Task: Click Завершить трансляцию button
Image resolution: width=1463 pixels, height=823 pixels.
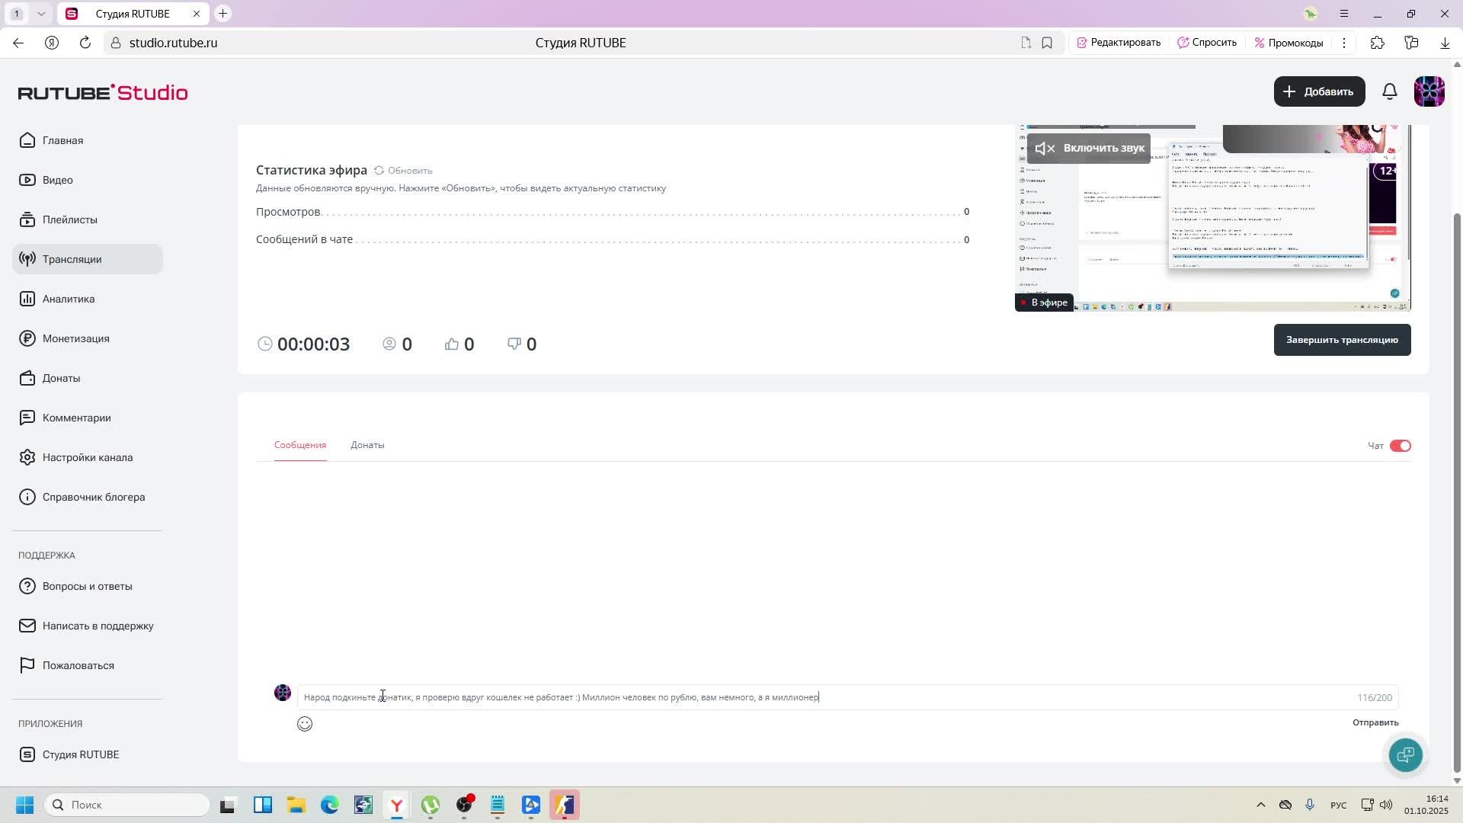Action: (x=1341, y=340)
